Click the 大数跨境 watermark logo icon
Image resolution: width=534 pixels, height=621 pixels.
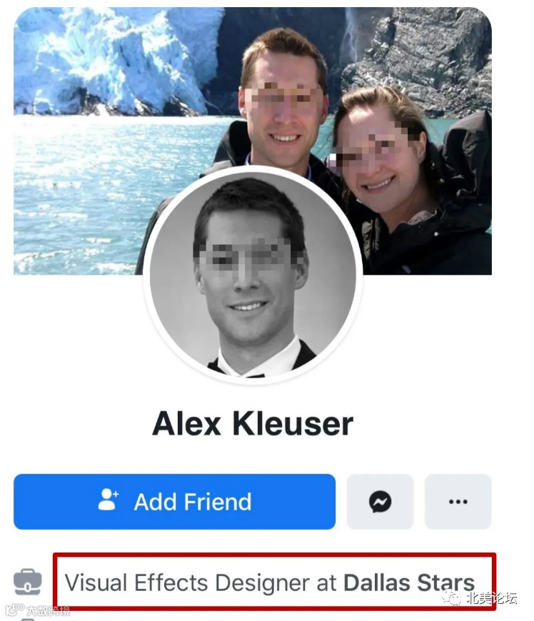[15, 610]
